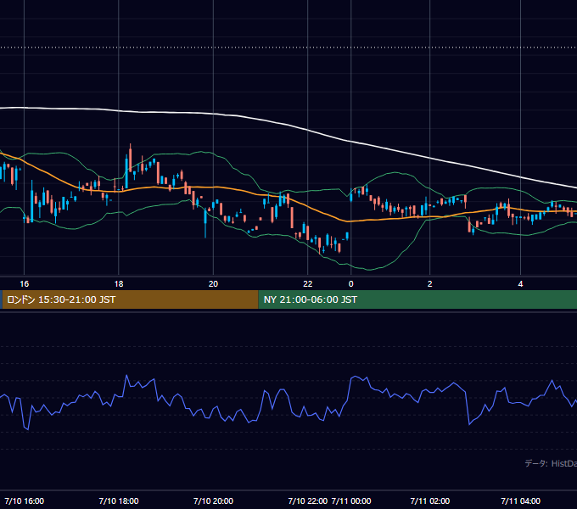This screenshot has height=509, width=577.
Task: Click the 7/11 02:00 time label
Action: 430,501
